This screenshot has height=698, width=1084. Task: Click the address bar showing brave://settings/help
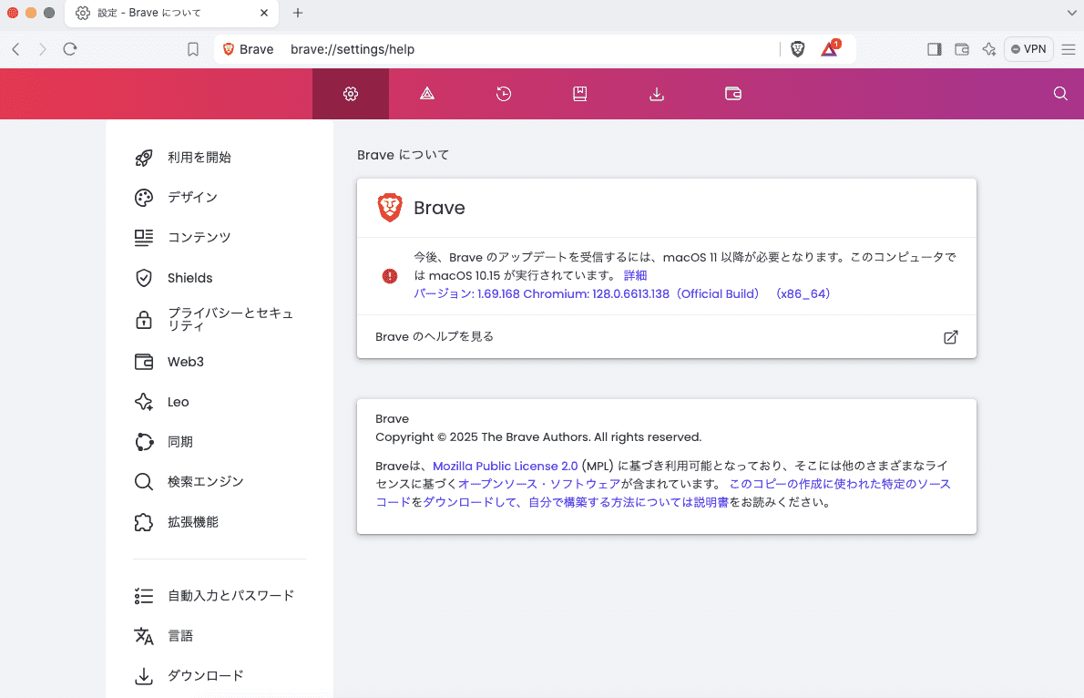tap(364, 48)
